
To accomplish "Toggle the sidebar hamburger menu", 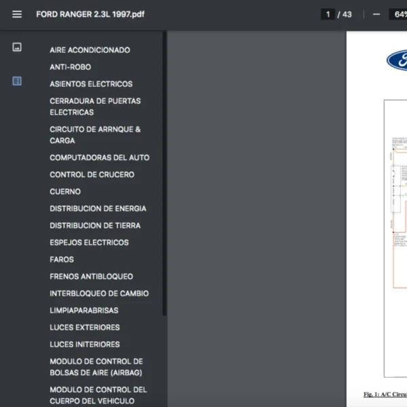I will (17, 14).
